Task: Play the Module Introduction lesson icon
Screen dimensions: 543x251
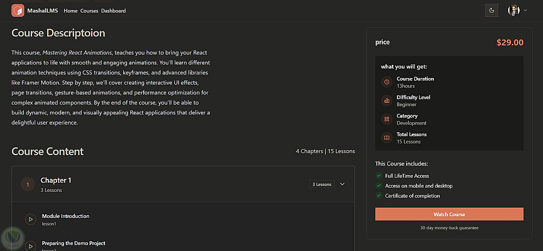Action: [x=31, y=219]
